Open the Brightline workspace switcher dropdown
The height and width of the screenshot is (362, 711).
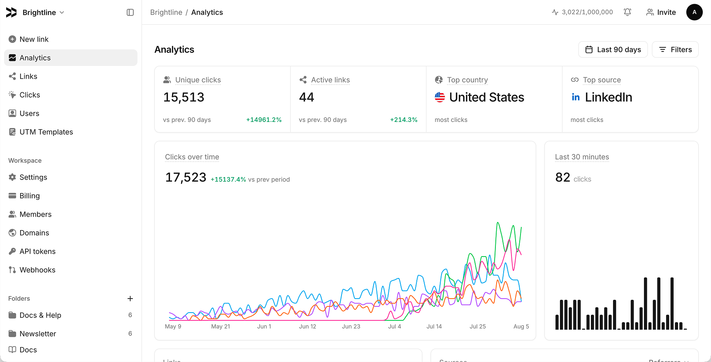(44, 12)
